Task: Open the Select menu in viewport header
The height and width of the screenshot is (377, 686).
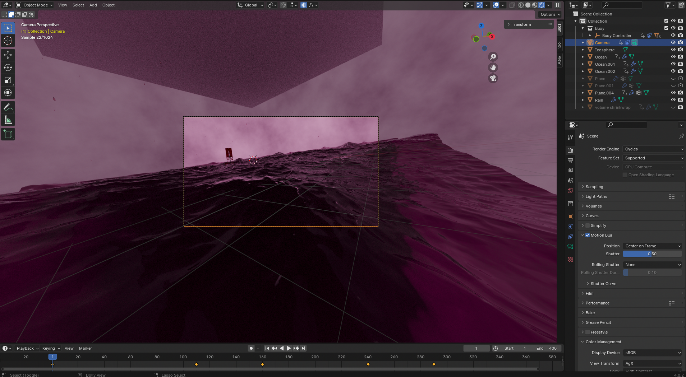Action: pyautogui.click(x=78, y=5)
